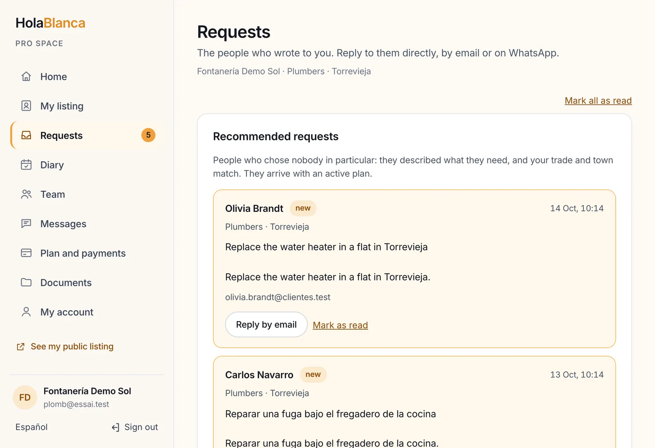Click the Plan and payments card icon

coord(26,253)
